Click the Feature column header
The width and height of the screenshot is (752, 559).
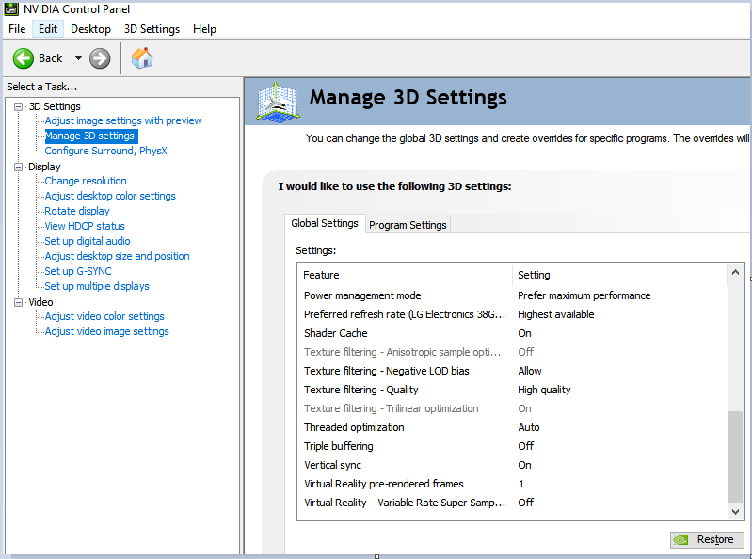[406, 275]
